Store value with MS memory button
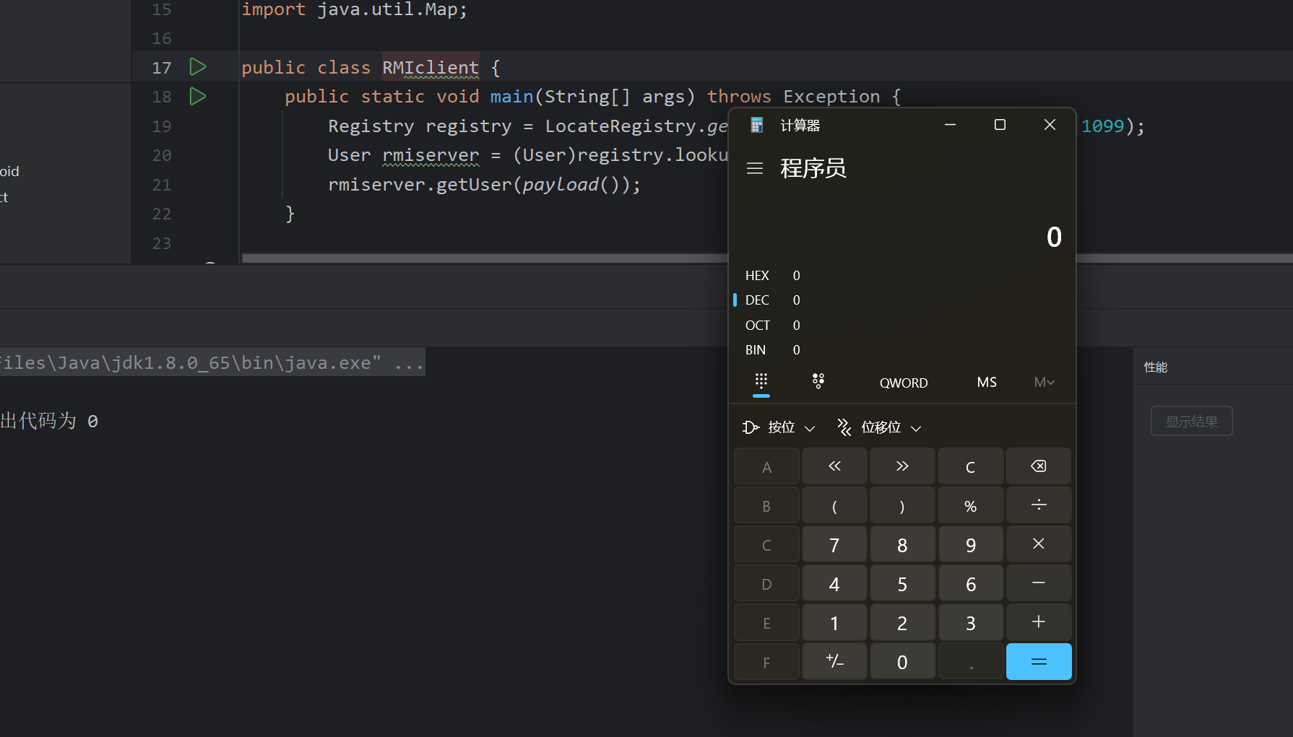 (986, 383)
